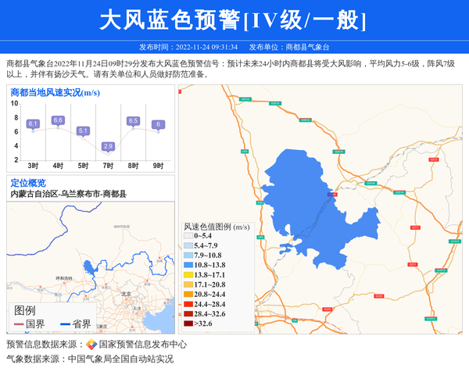Click the 定位概览 section heading

(x=28, y=183)
